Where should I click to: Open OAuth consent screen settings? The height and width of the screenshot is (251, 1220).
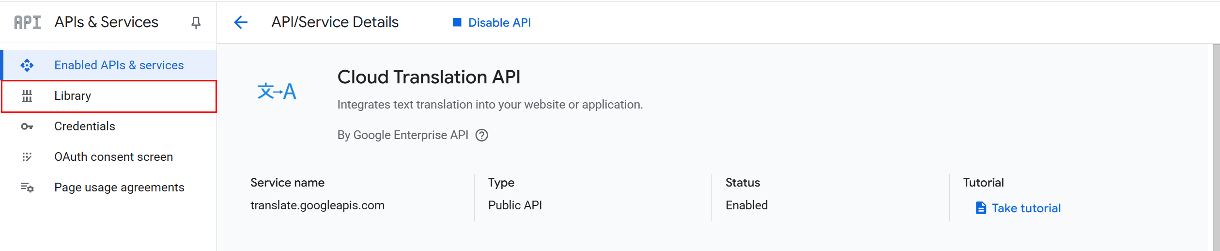[x=113, y=157]
